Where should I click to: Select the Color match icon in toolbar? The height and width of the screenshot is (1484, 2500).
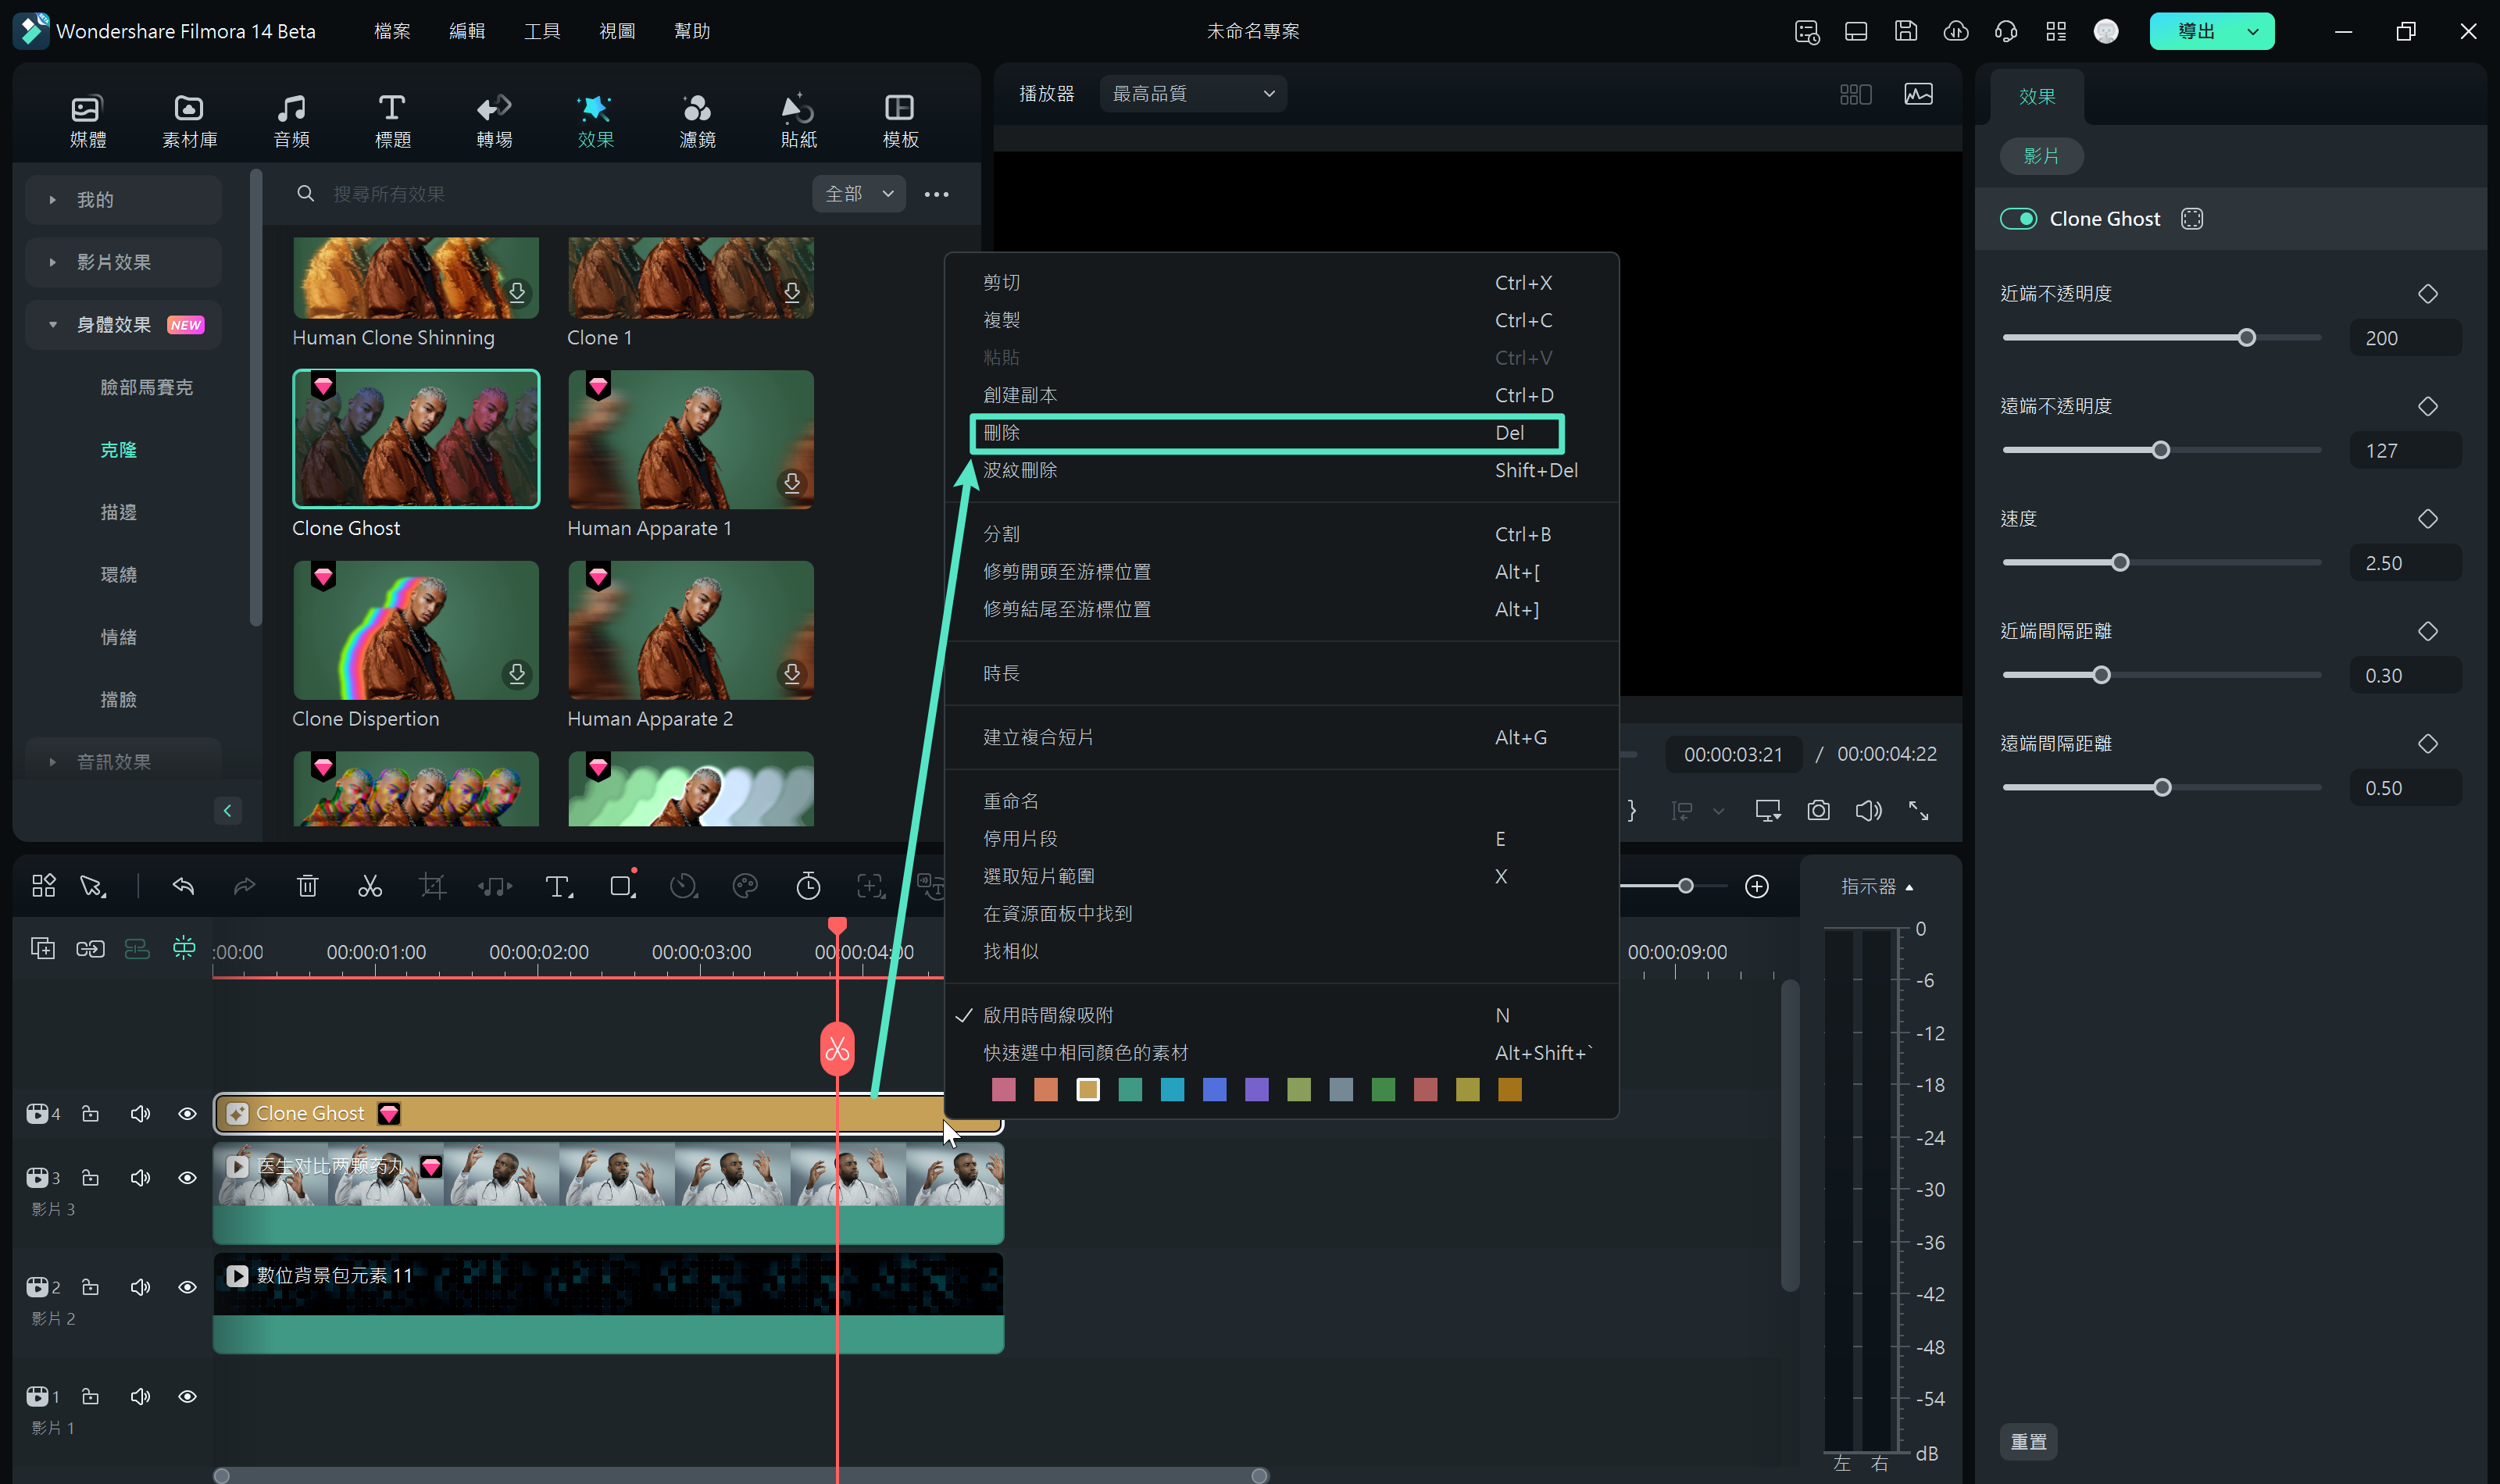(x=744, y=886)
